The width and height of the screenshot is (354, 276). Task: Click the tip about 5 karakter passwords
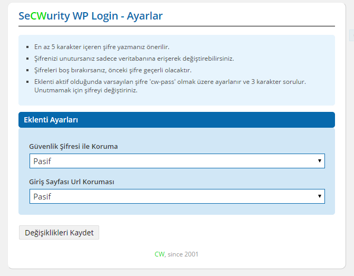102,47
